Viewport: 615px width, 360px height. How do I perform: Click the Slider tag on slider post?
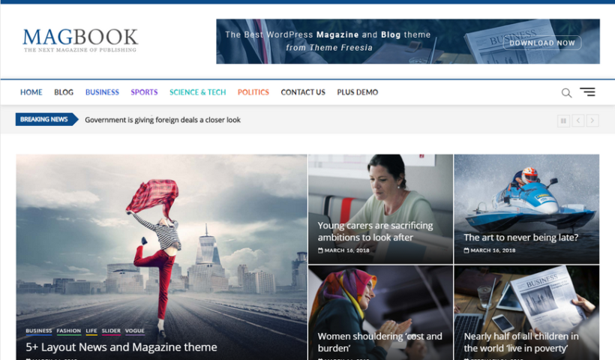(112, 331)
